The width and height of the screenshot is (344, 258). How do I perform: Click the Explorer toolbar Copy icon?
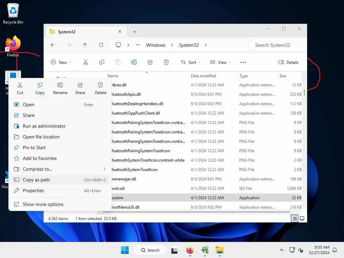click(x=102, y=62)
